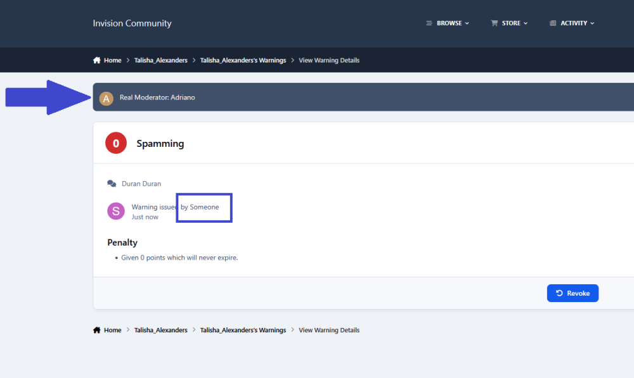Open Talisha_Alexanders's Warnings in top breadcrumb
634x378 pixels.
click(243, 60)
